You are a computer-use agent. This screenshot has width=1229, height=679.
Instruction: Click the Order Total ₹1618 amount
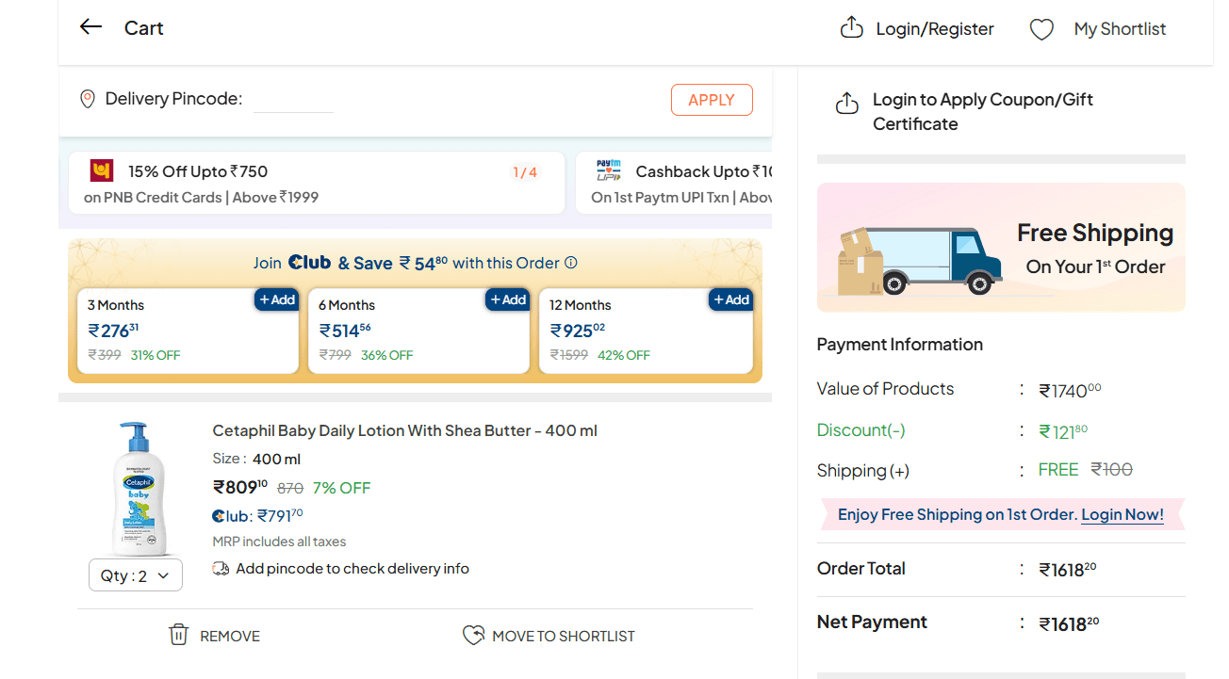click(1068, 570)
